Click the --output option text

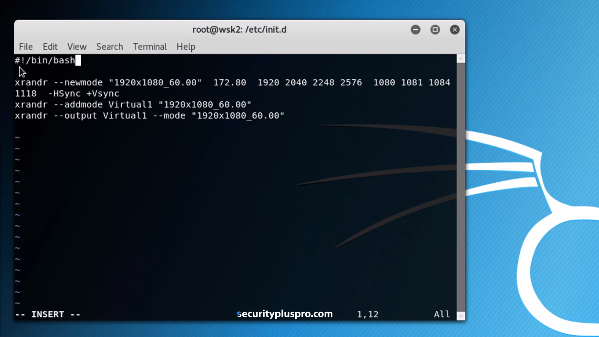coord(75,116)
